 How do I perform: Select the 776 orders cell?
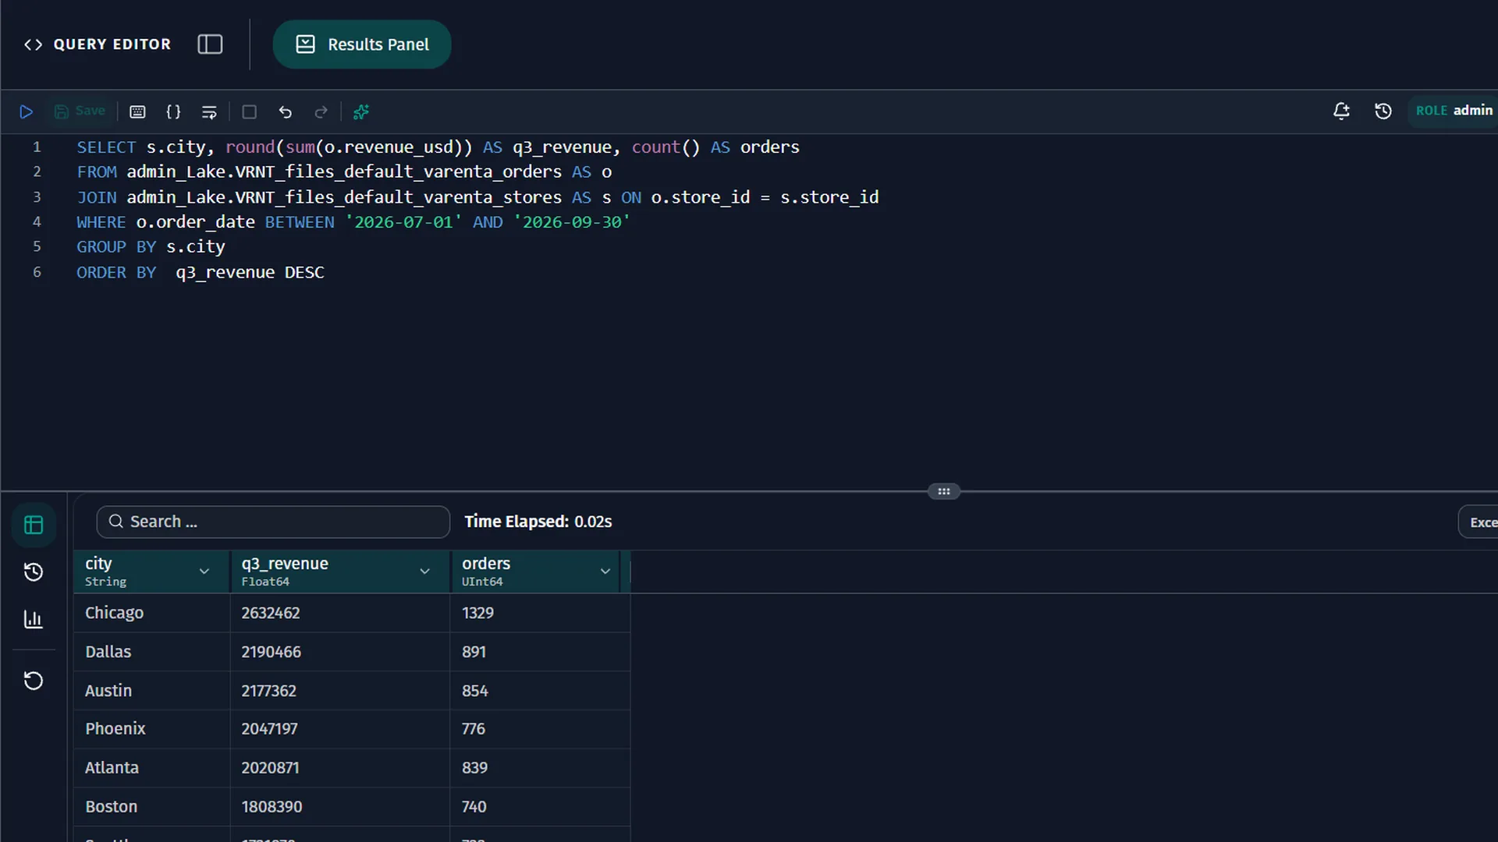click(x=540, y=729)
